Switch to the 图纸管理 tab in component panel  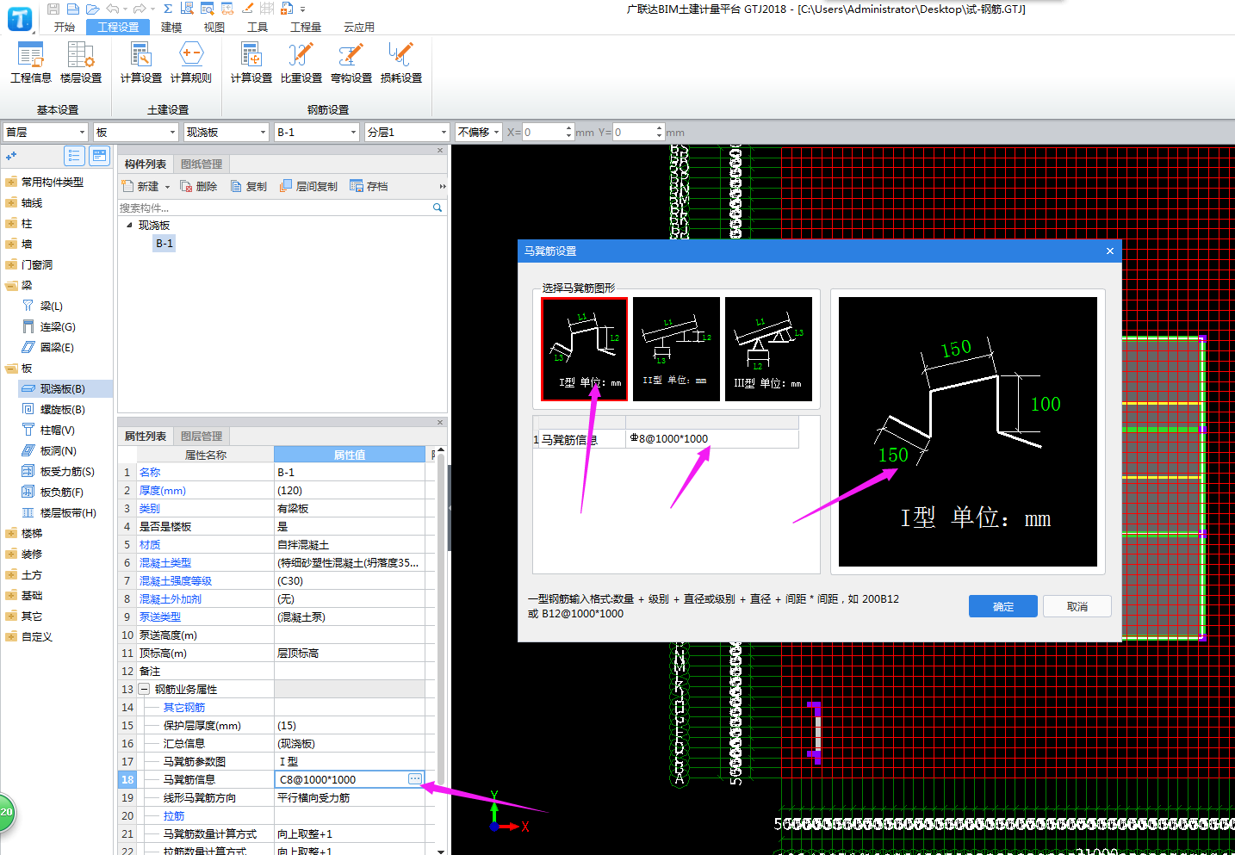click(x=202, y=164)
